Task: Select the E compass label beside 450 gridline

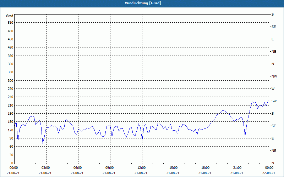Action: tap(273, 39)
